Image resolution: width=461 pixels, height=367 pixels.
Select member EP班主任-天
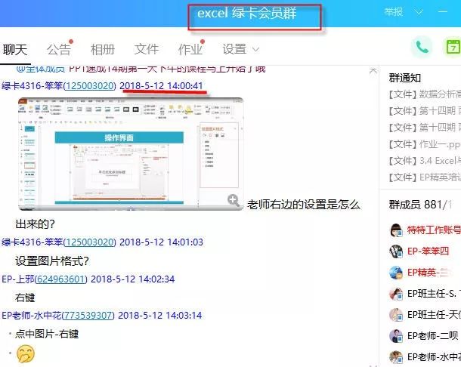434,315
